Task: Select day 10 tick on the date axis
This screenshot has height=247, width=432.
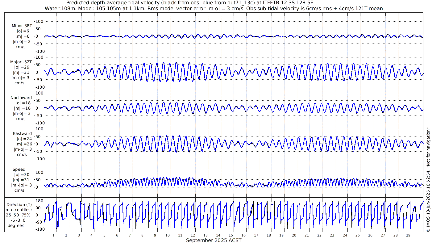Action: tap(168, 235)
